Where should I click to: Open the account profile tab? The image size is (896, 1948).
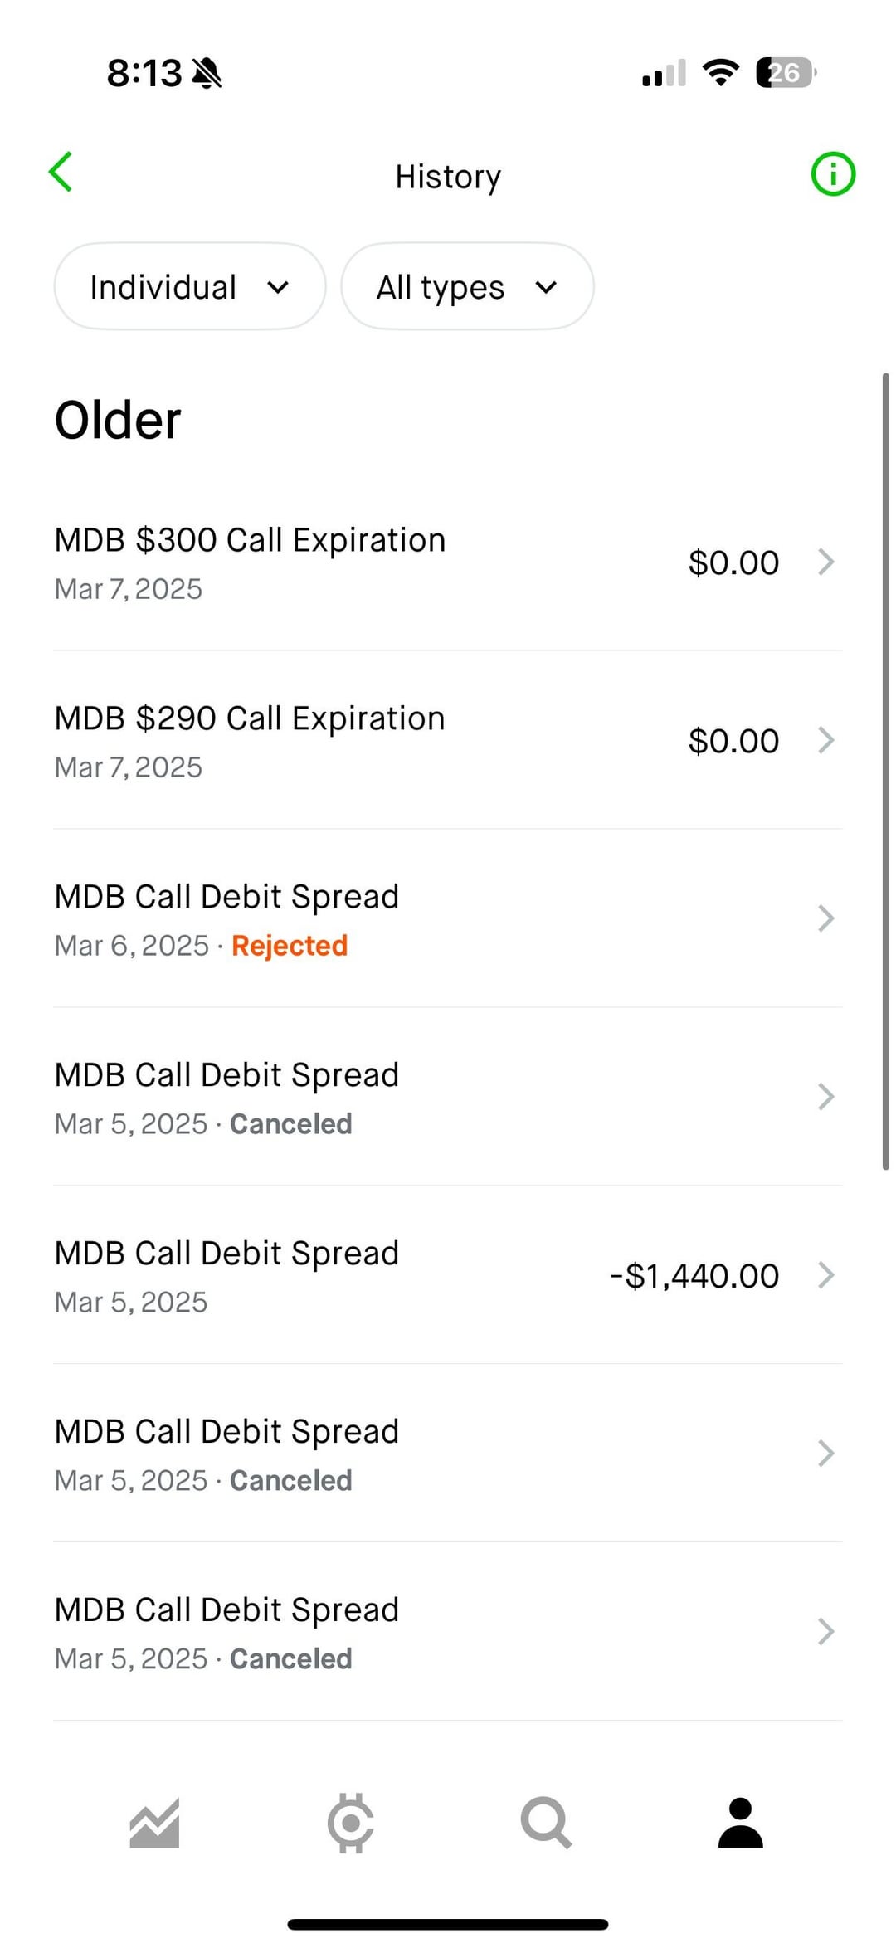tap(740, 1823)
